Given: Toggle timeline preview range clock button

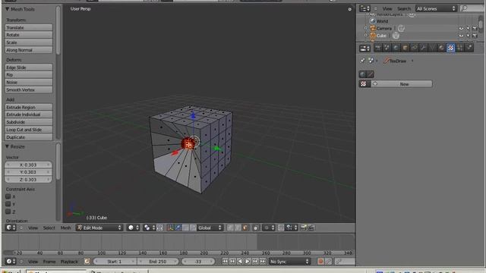Looking at the screenshot, I should (87, 262).
